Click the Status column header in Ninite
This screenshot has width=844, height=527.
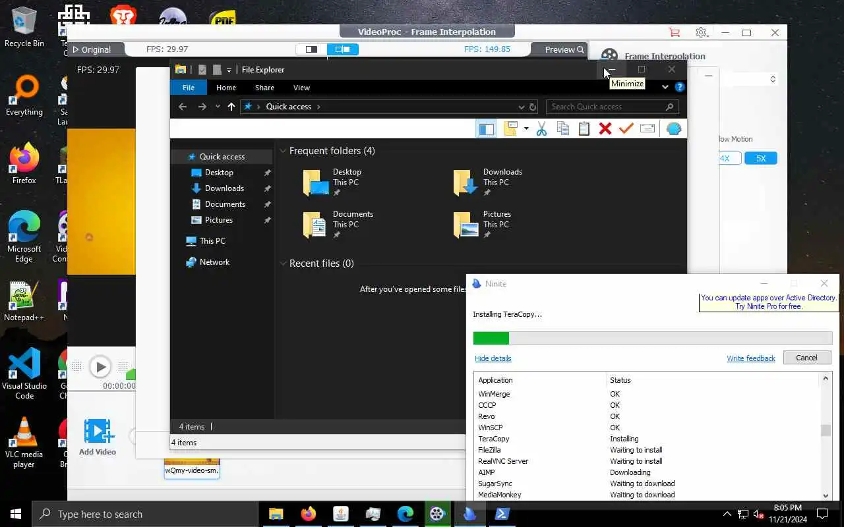(712, 380)
